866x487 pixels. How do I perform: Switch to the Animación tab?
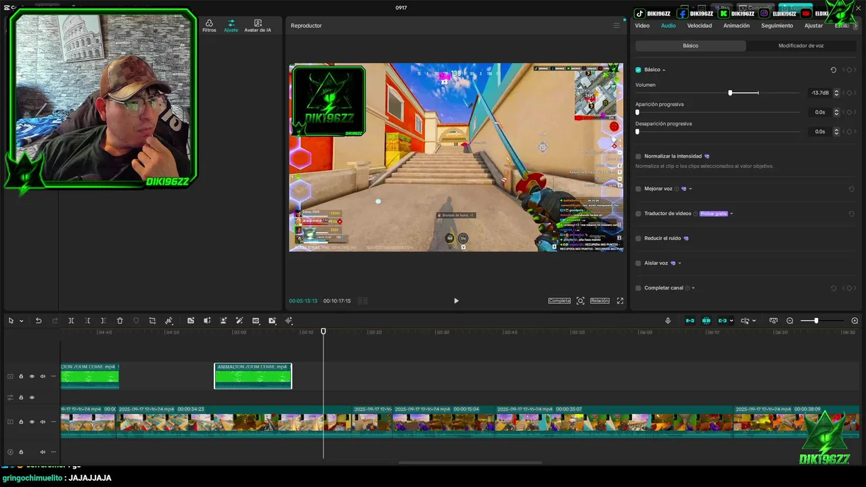(x=736, y=26)
